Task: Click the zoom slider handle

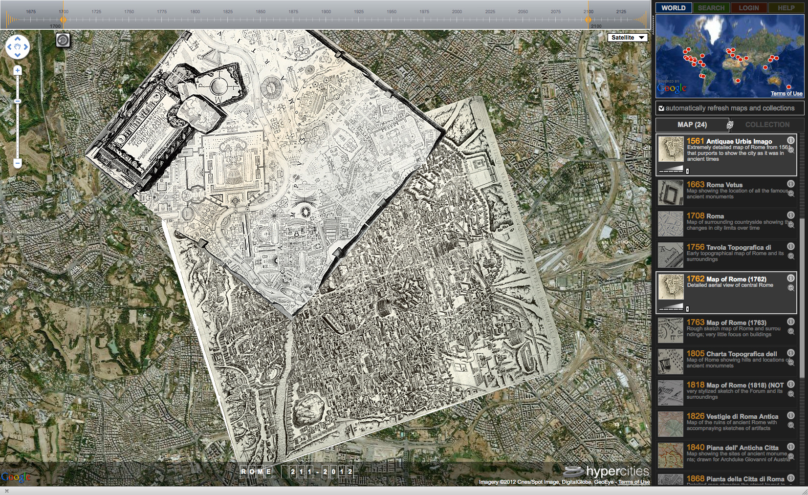Action: (18, 101)
